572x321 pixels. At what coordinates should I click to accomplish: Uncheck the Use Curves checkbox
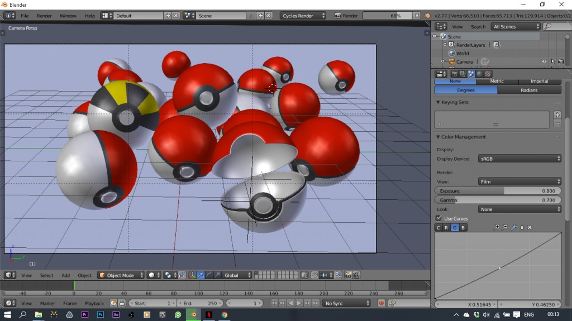pos(438,218)
